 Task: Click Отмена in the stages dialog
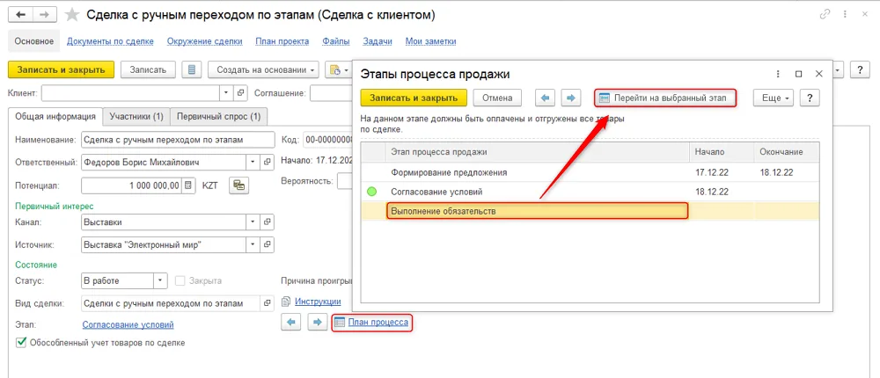point(497,98)
